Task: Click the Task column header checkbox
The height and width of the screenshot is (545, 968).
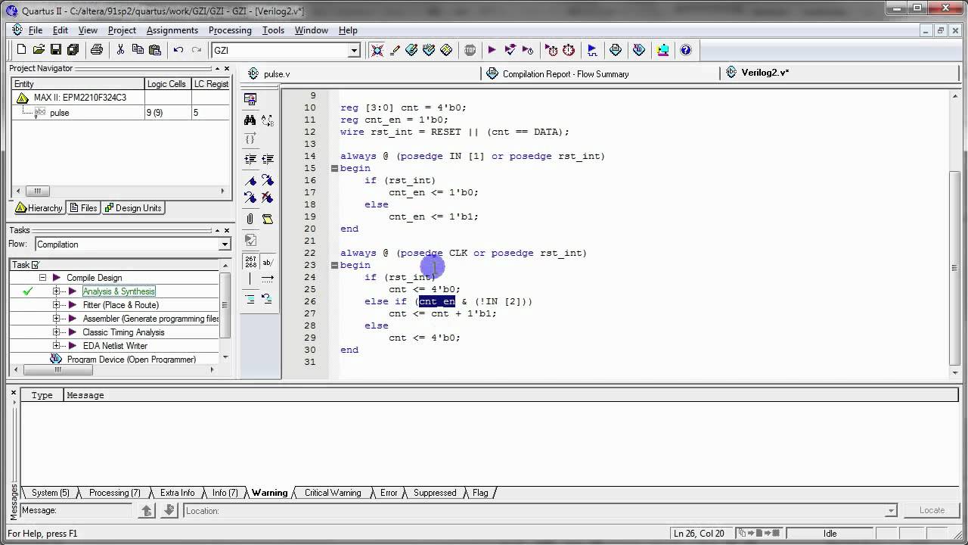Action: click(x=35, y=265)
